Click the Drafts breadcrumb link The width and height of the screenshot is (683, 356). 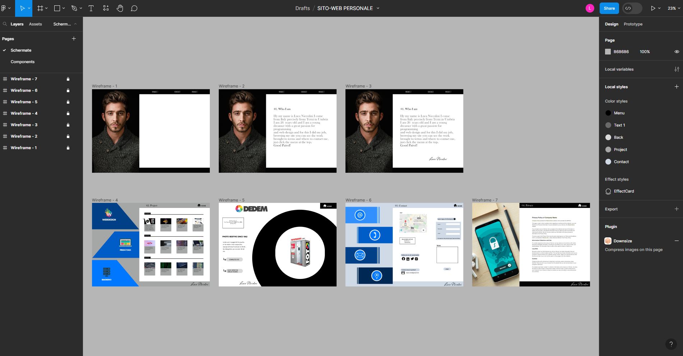[303, 8]
